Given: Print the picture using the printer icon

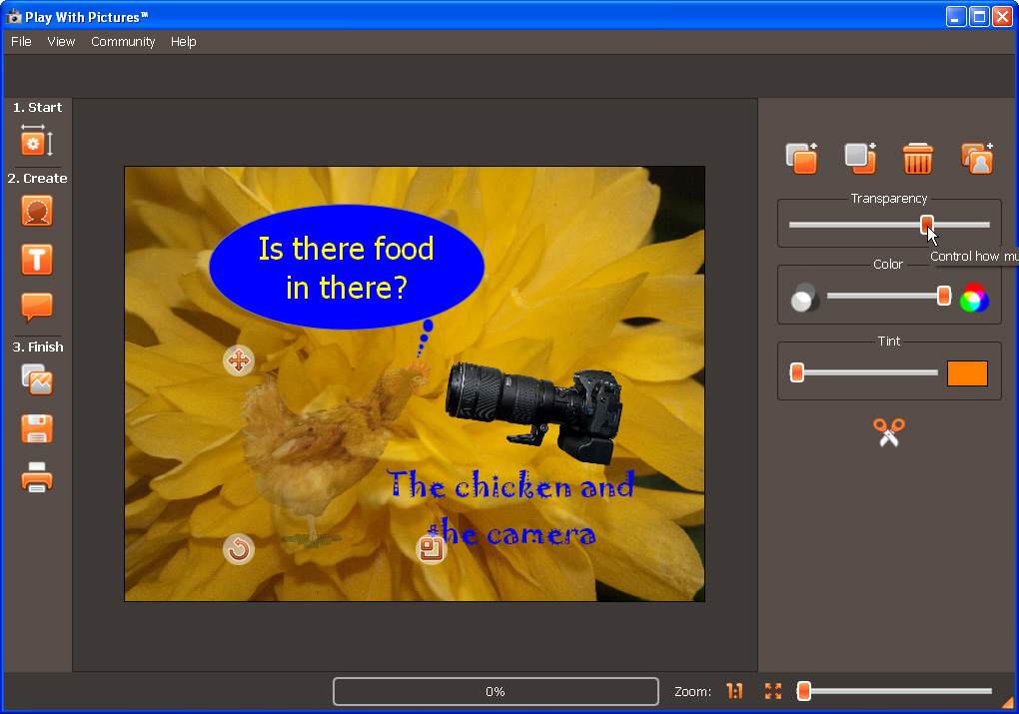Looking at the screenshot, I should tap(37, 478).
